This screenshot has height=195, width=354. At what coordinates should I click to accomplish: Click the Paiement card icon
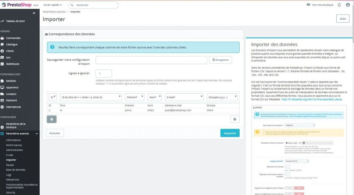coord(2,100)
